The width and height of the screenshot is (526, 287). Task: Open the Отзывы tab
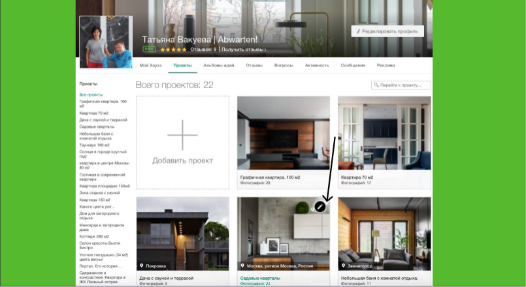pyautogui.click(x=254, y=65)
